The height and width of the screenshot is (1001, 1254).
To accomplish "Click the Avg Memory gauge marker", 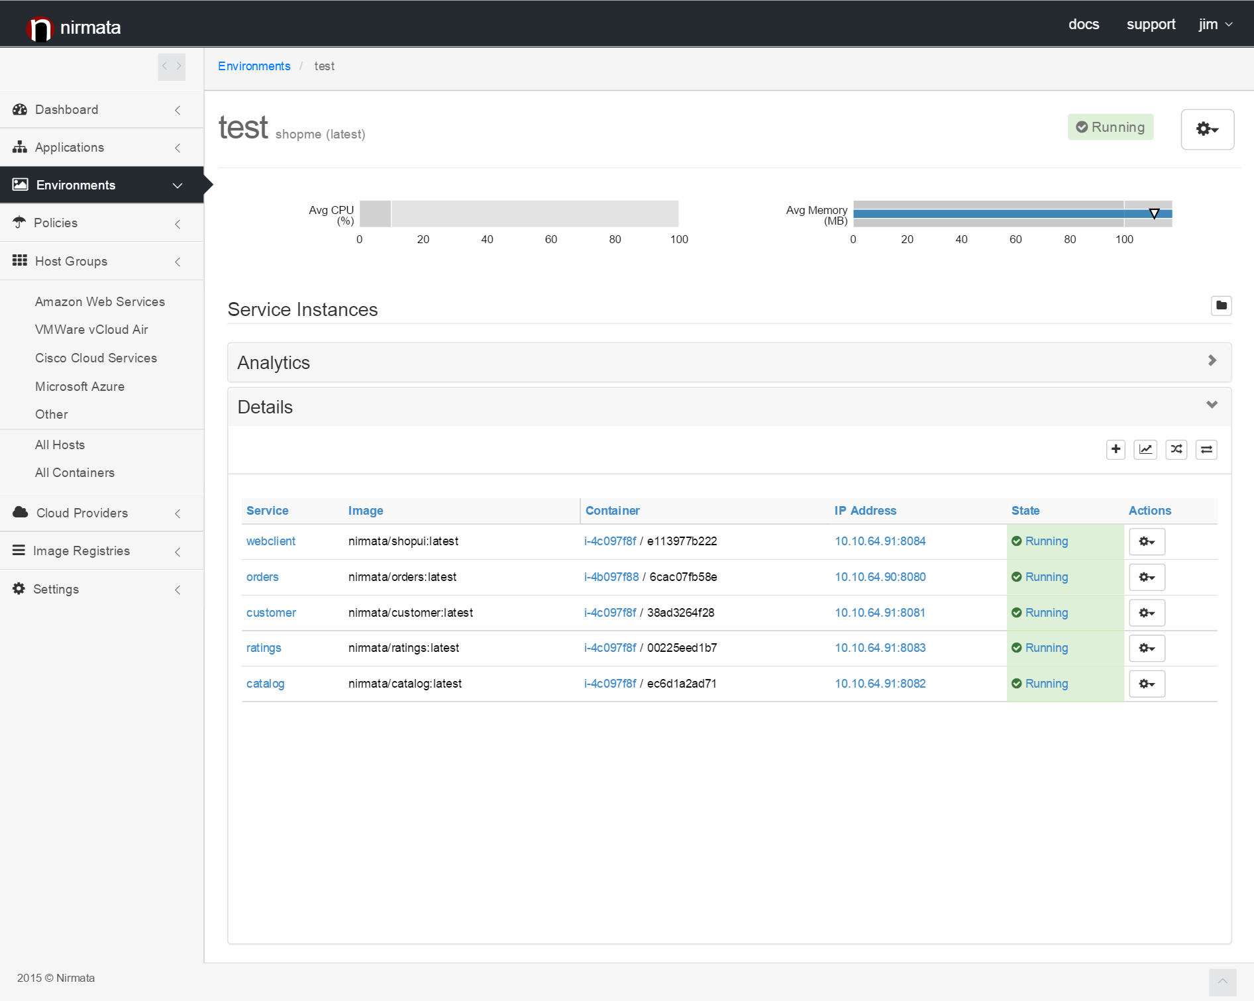I will coord(1155,213).
